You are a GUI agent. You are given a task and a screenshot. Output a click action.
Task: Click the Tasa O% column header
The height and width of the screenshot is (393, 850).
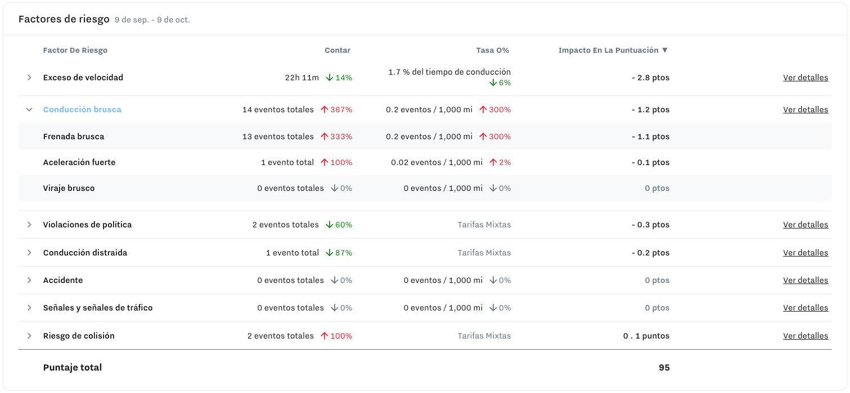point(493,51)
